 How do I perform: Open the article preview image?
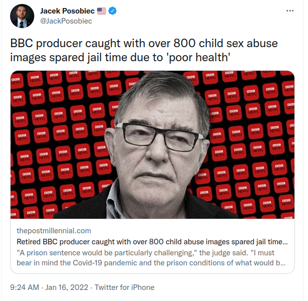[x=152, y=144]
